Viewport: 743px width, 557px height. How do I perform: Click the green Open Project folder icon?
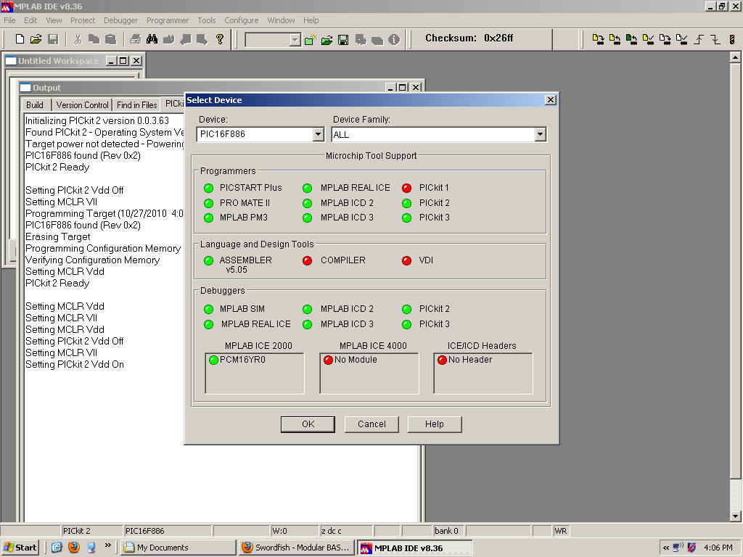click(327, 40)
